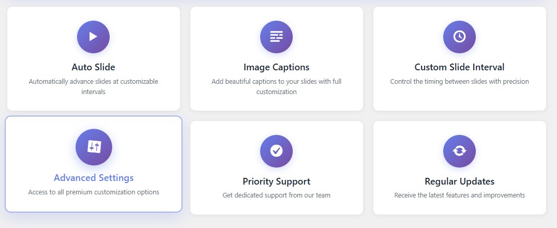Click the Advanced Settings sliders icon

tap(94, 147)
